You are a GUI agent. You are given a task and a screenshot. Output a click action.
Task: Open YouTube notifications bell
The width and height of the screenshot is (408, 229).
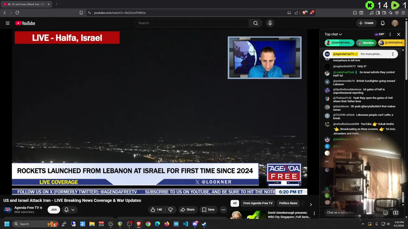383,23
